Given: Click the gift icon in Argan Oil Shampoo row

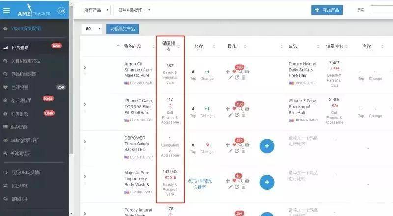Looking at the screenshot, I should pos(247,72).
